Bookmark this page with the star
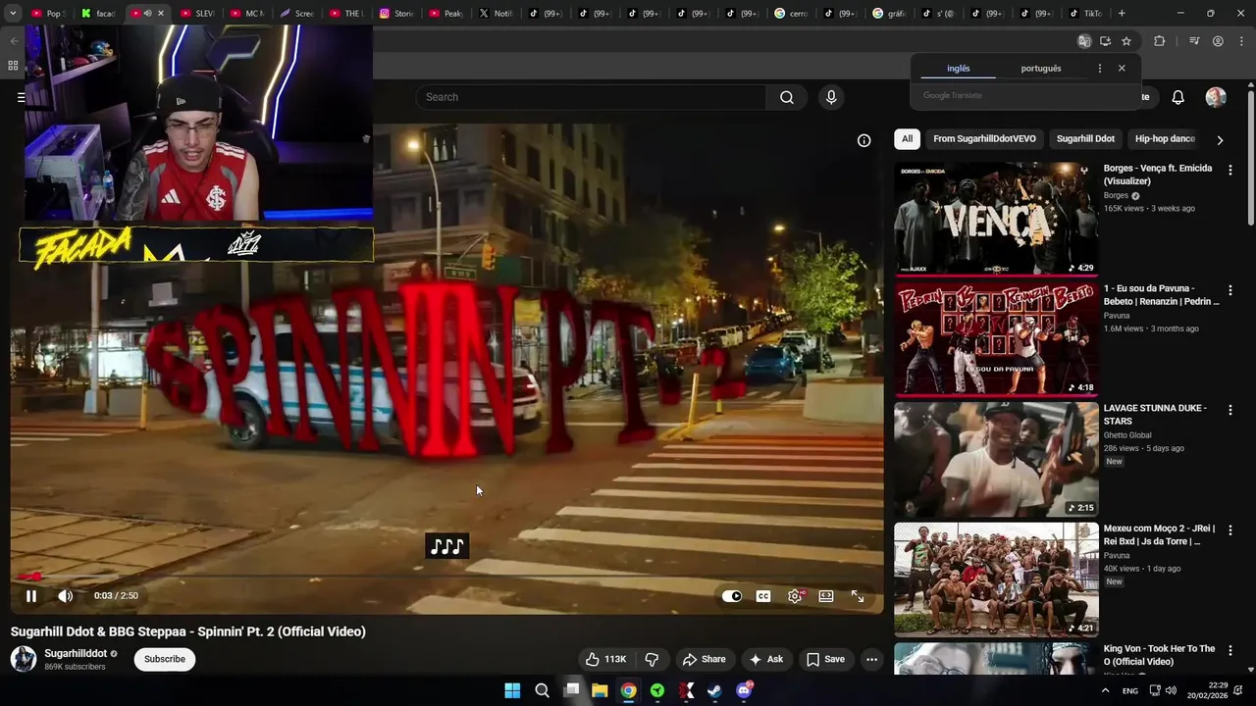Screen dimensions: 1256x706 click(x=1126, y=41)
